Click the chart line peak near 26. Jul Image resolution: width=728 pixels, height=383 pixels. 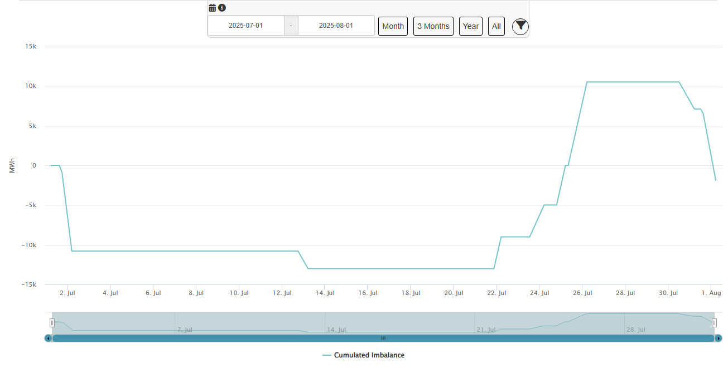(587, 82)
